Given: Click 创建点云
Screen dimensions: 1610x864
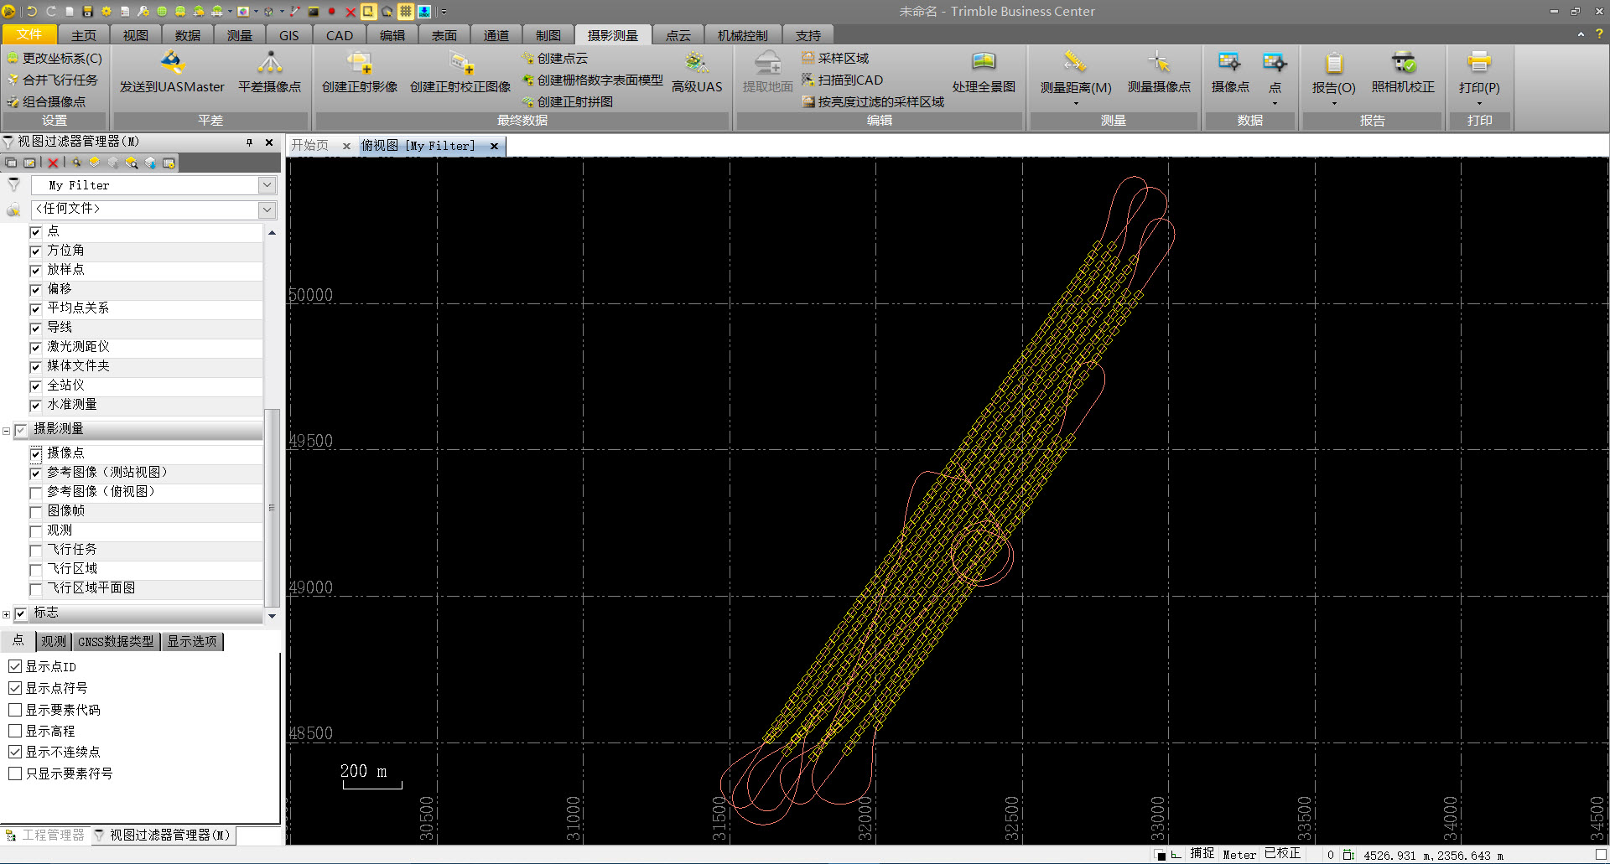Looking at the screenshot, I should tap(554, 58).
